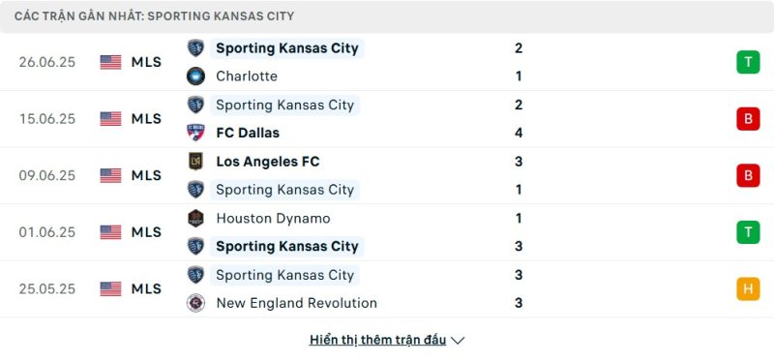Click the red B badge for Los Angeles FC match

coord(748,175)
